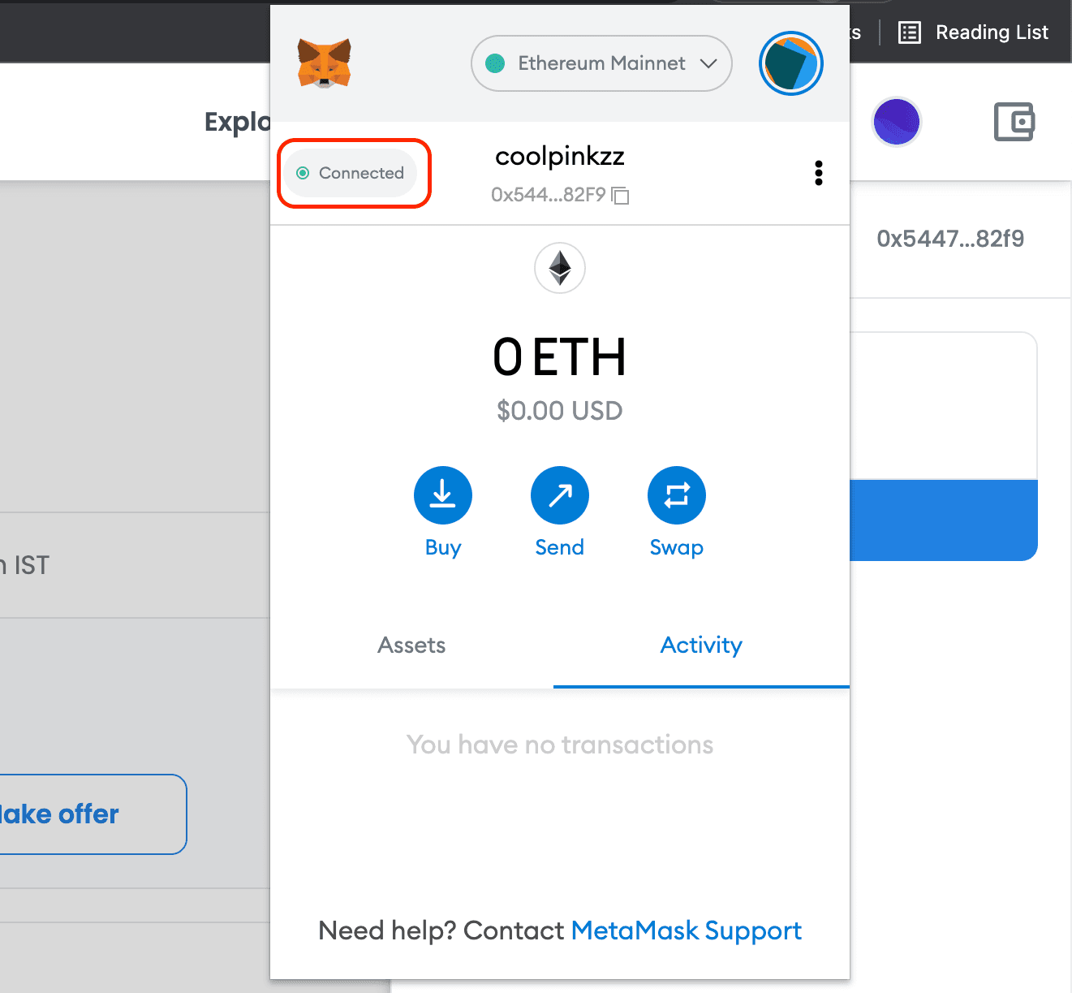1072x993 pixels.
Task: Click the Buy download-arrow button
Action: click(x=443, y=495)
